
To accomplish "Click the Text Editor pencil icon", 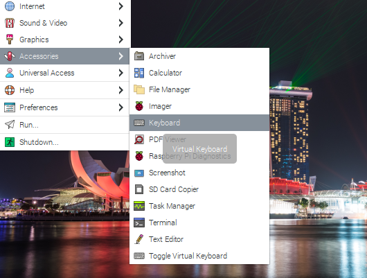I will 139,239.
